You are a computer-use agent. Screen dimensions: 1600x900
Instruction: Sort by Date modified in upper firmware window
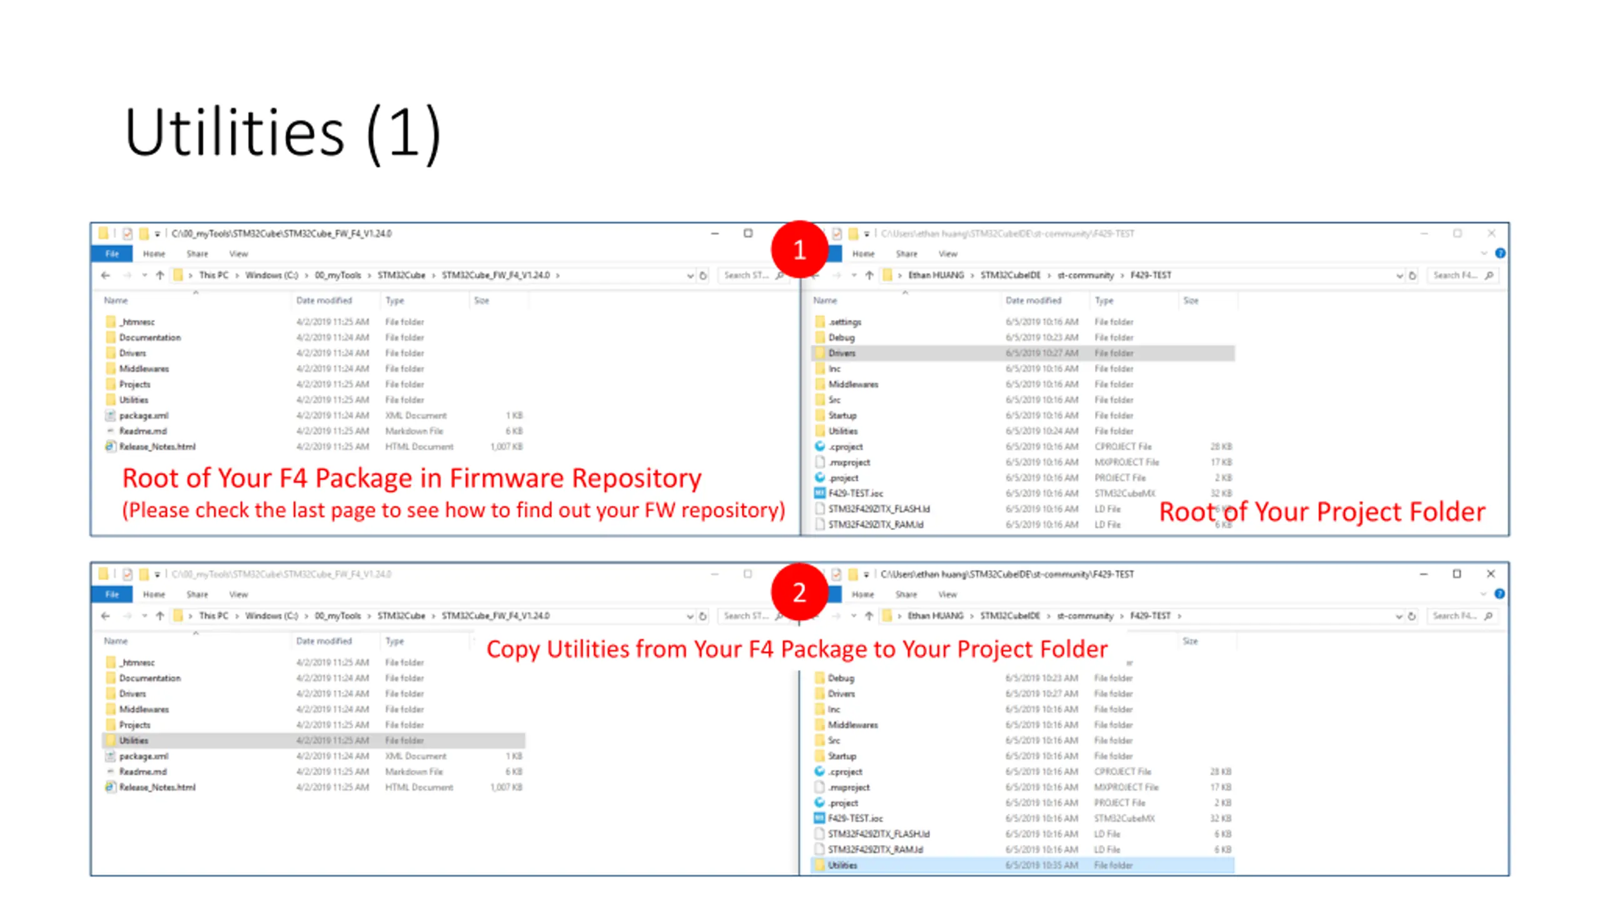click(324, 301)
